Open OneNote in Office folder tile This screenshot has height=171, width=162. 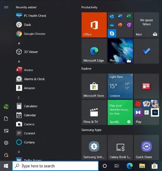pyautogui.click(x=128, y=25)
